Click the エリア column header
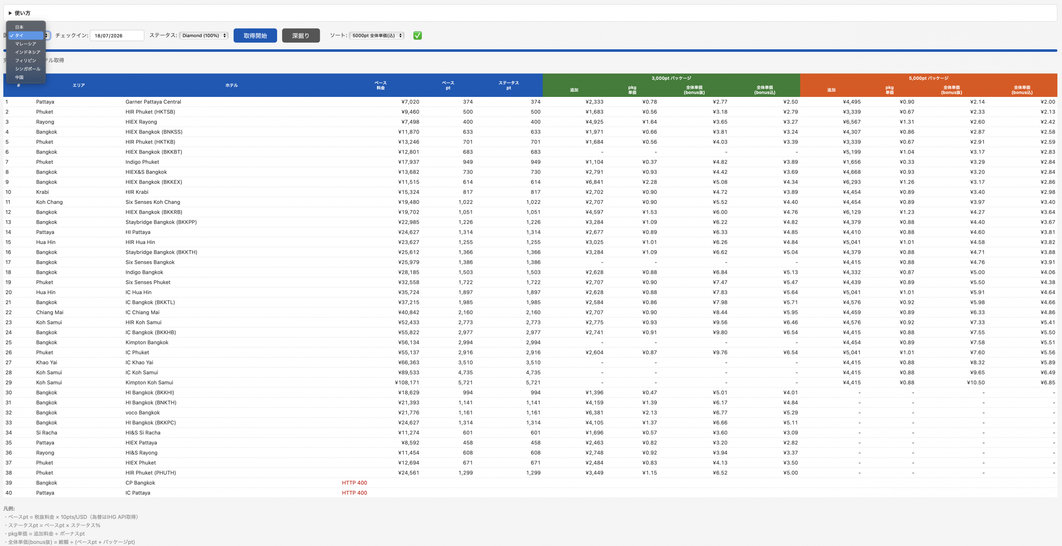The height and width of the screenshot is (546, 1062). click(x=79, y=85)
